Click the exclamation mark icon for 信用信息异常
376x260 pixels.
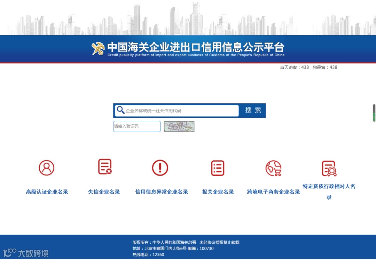[160, 168]
